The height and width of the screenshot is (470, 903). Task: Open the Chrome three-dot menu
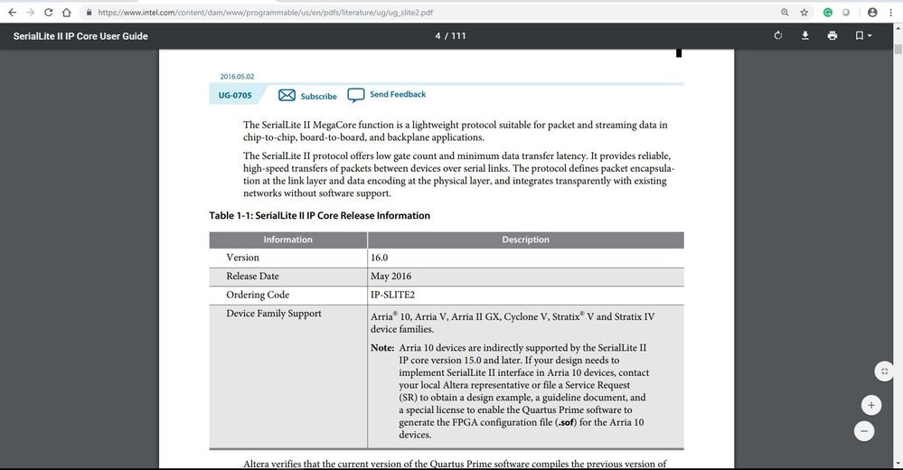point(891,12)
